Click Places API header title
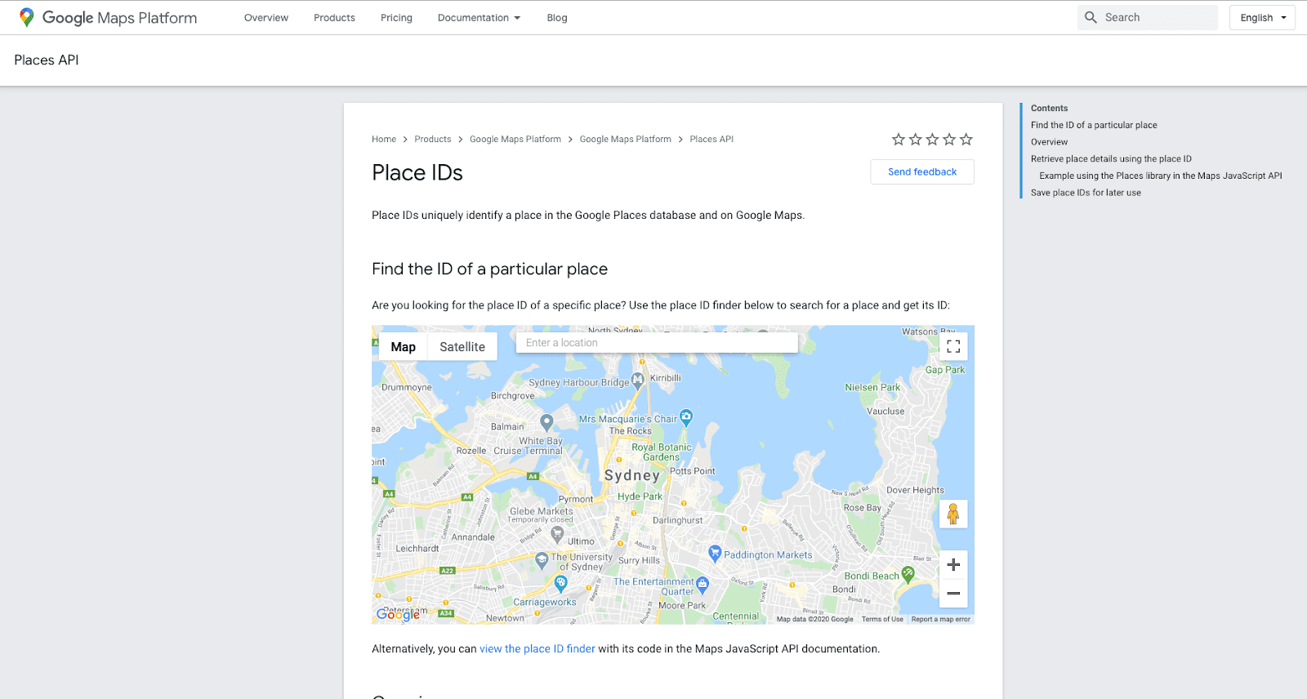Image resolution: width=1307 pixels, height=699 pixels. tap(47, 60)
